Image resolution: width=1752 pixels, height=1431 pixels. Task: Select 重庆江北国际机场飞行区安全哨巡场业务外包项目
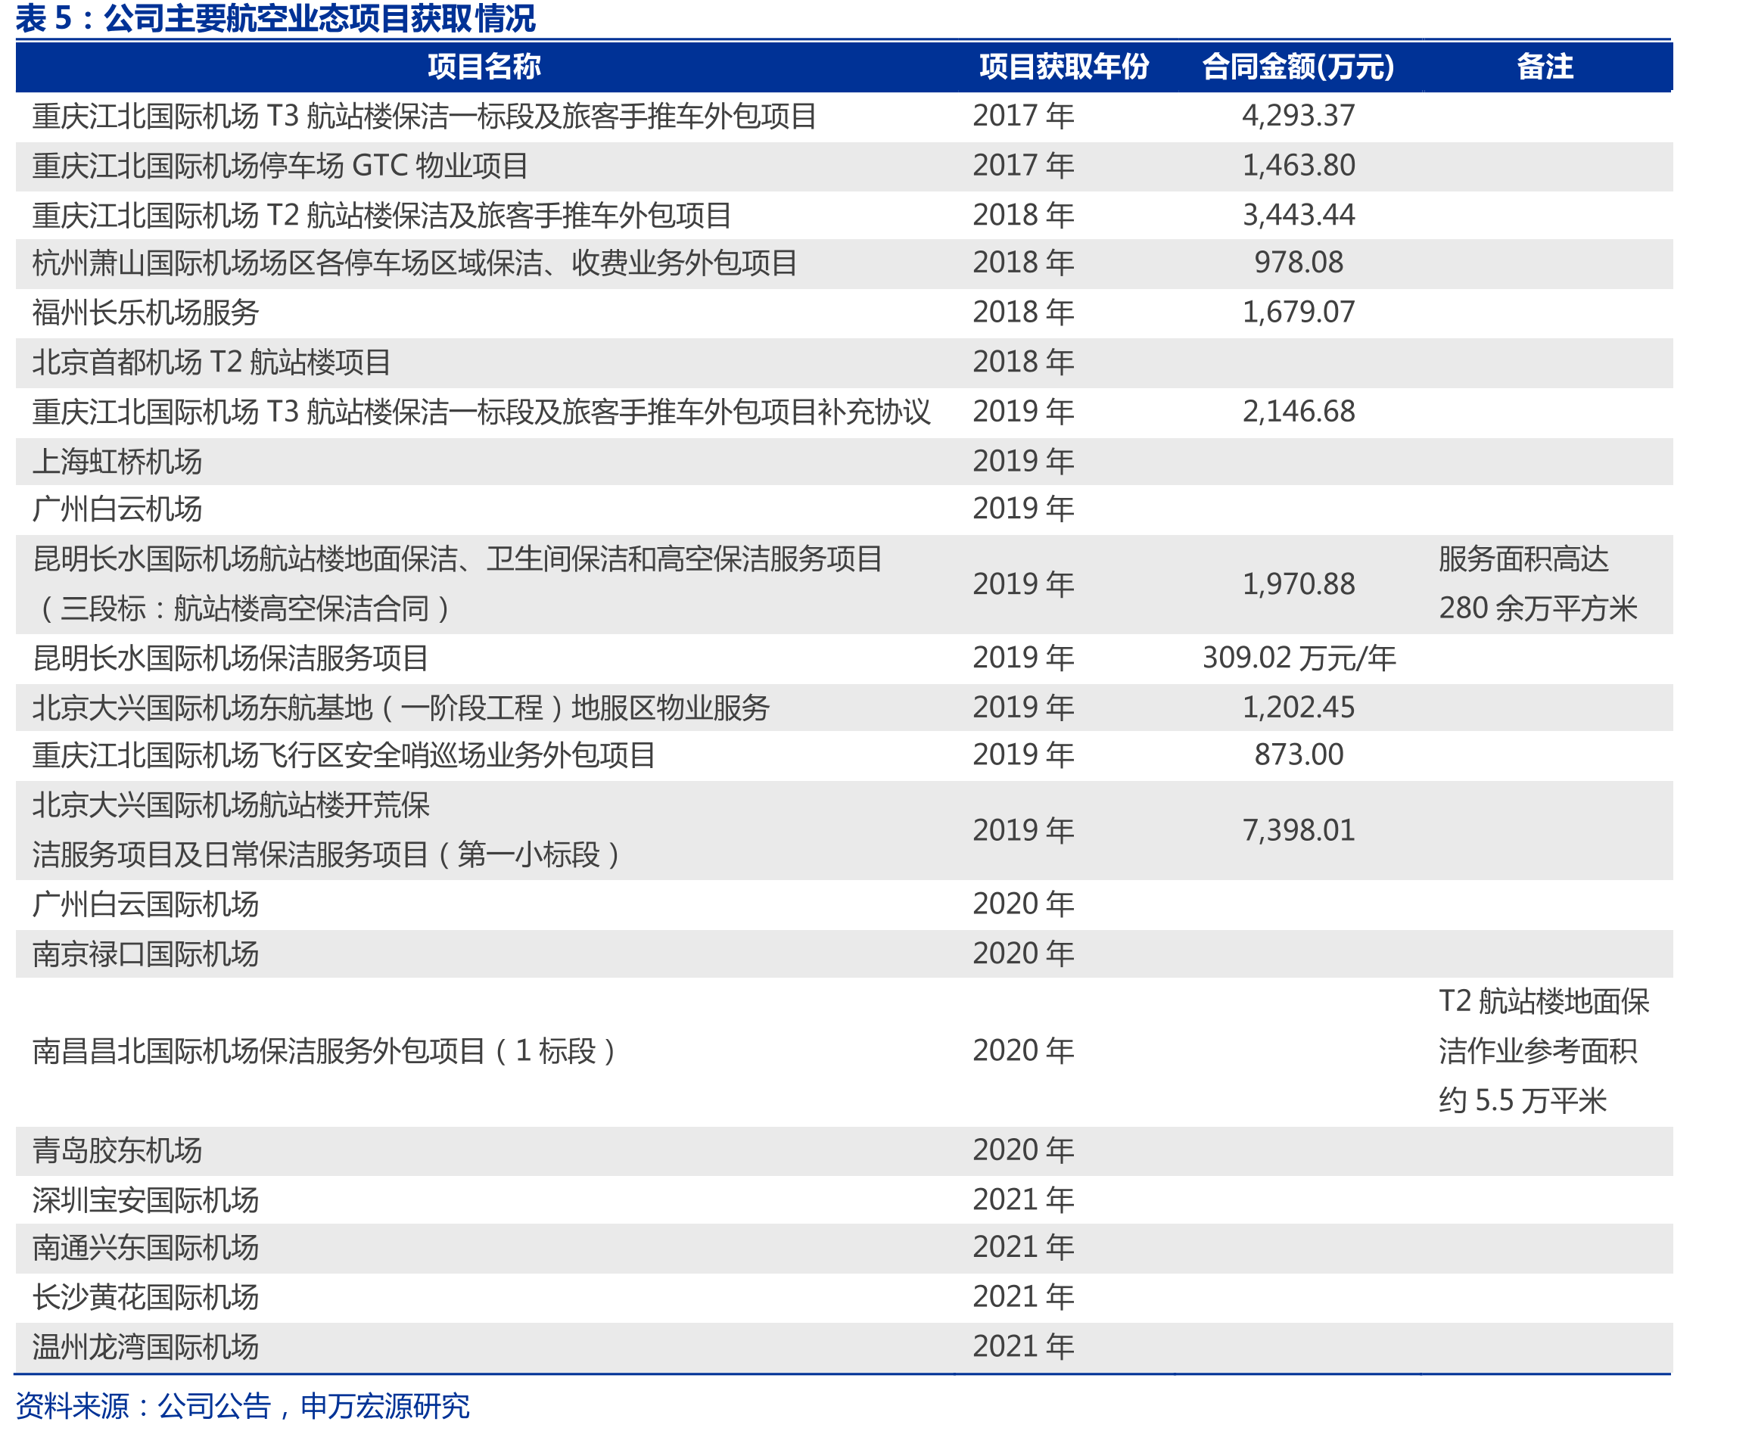coord(344,755)
